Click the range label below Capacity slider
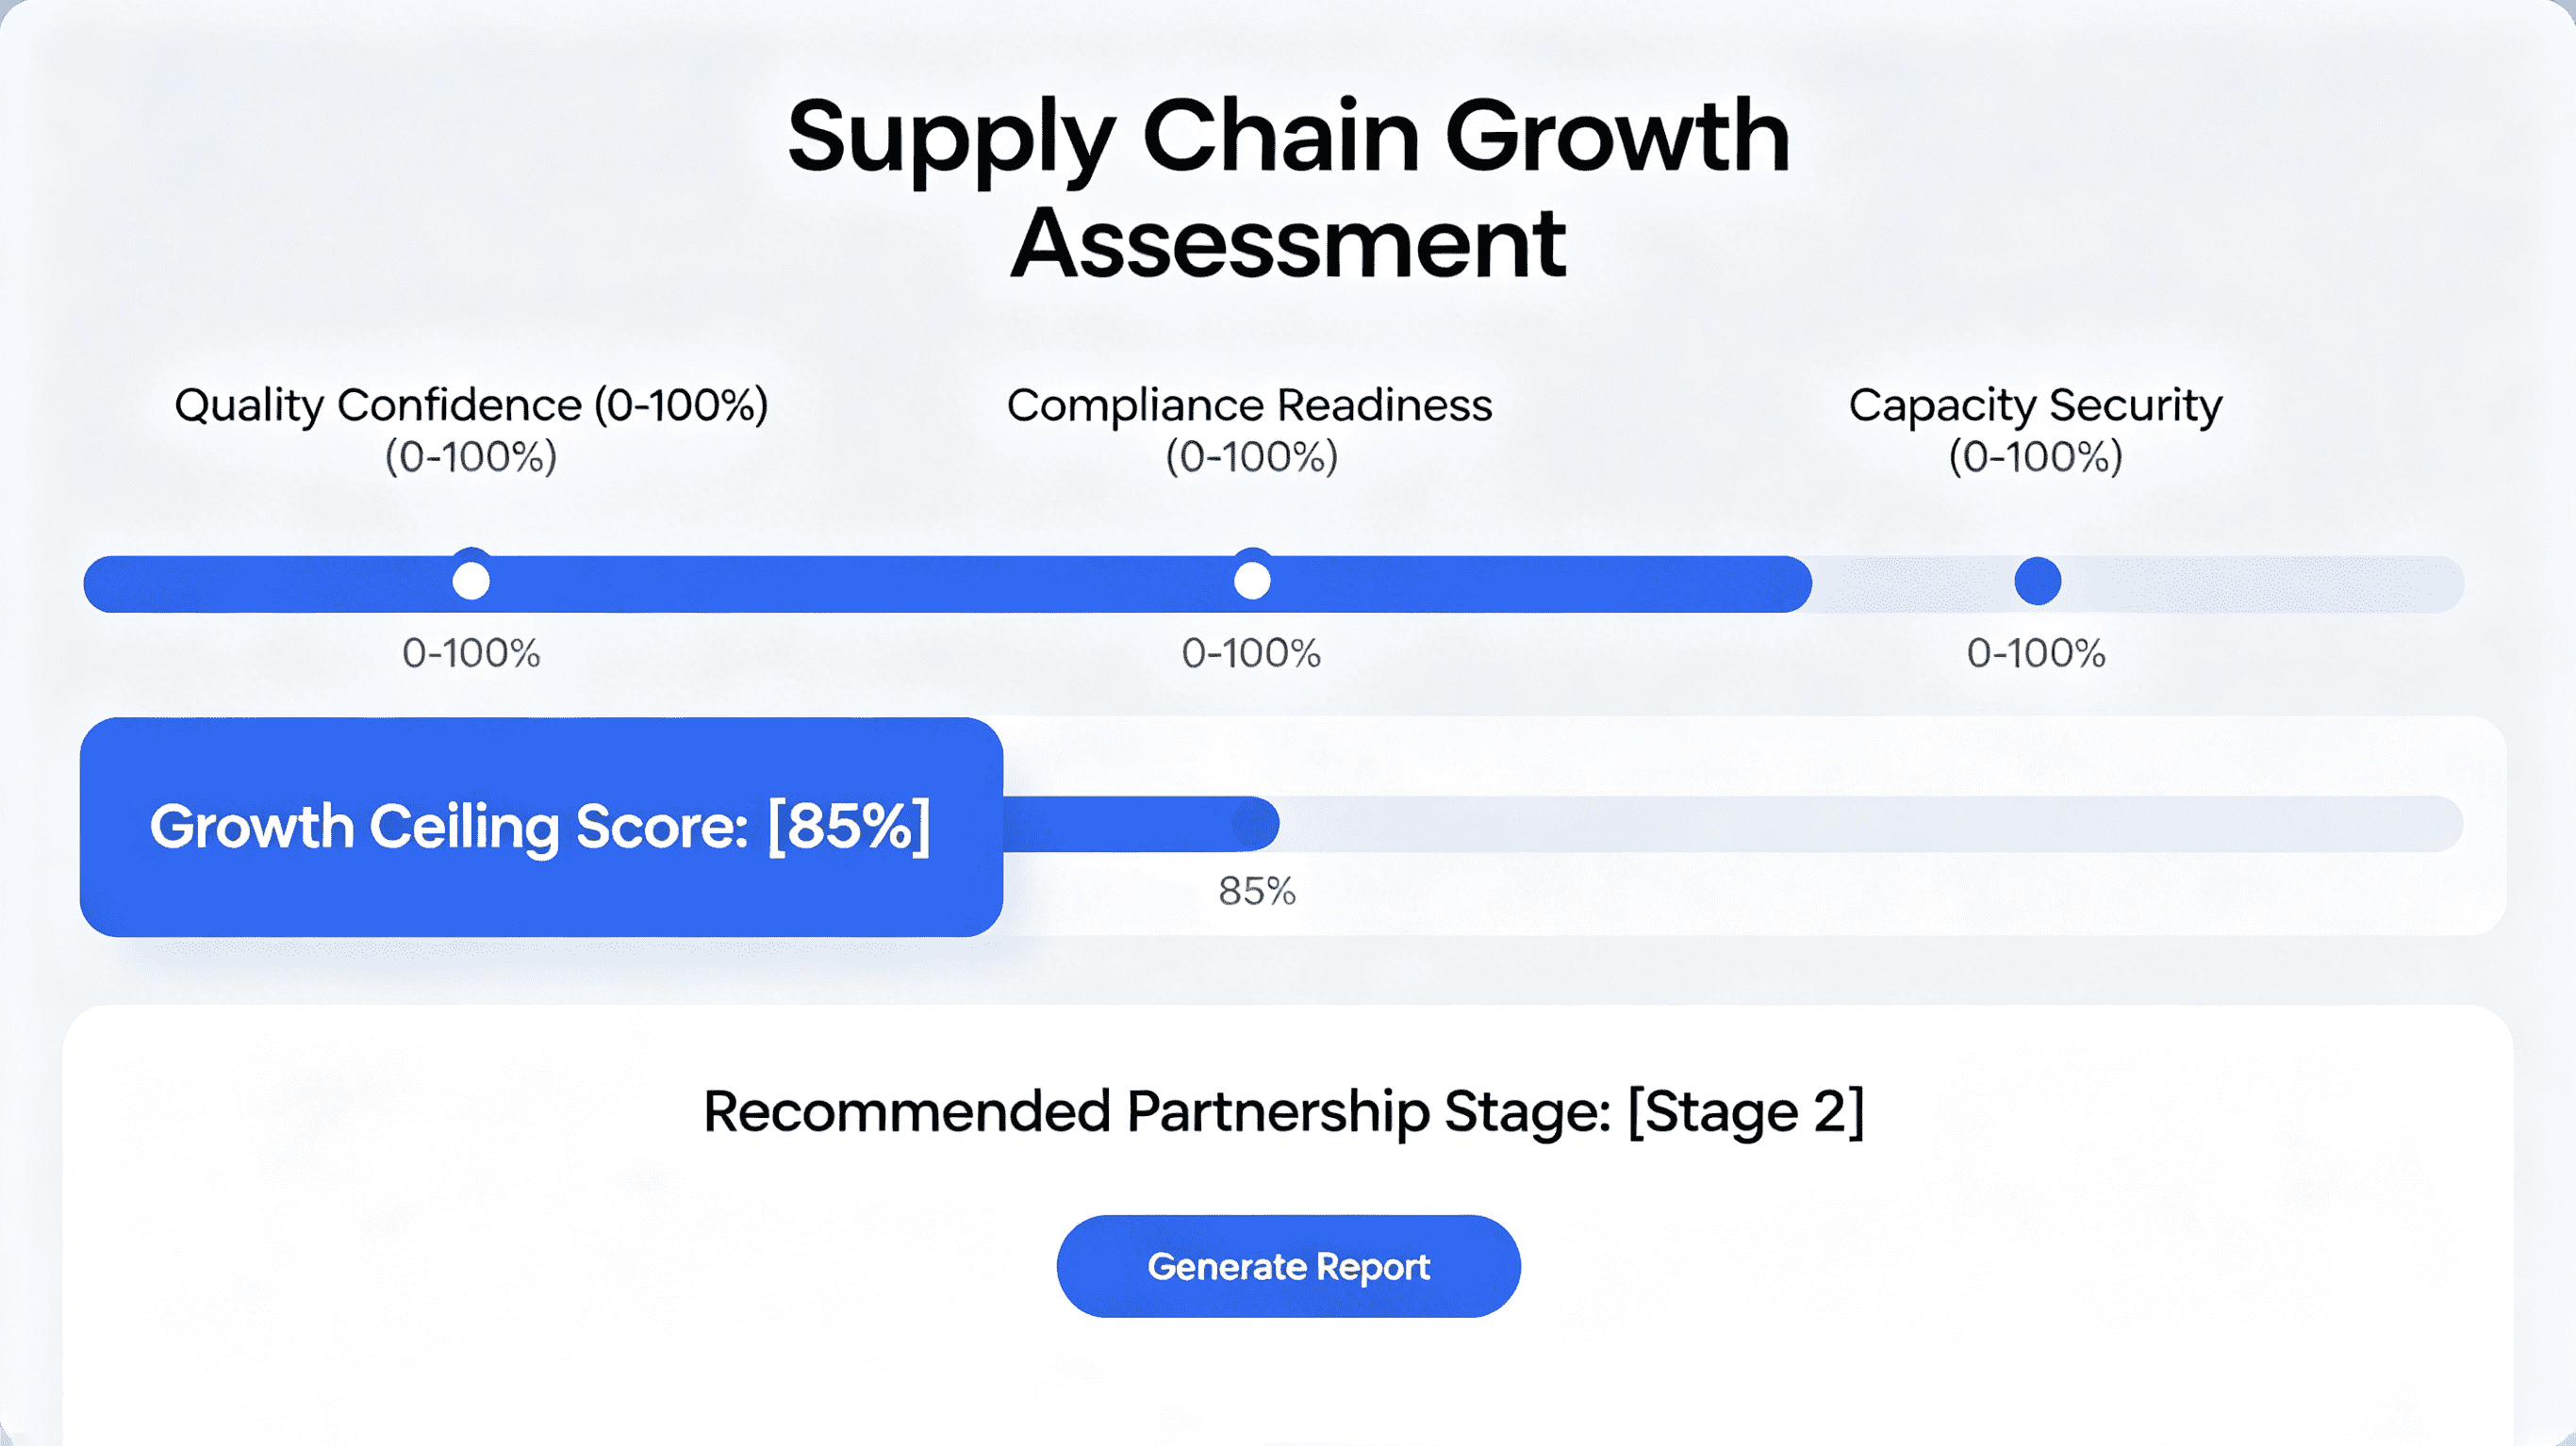 coord(2036,653)
